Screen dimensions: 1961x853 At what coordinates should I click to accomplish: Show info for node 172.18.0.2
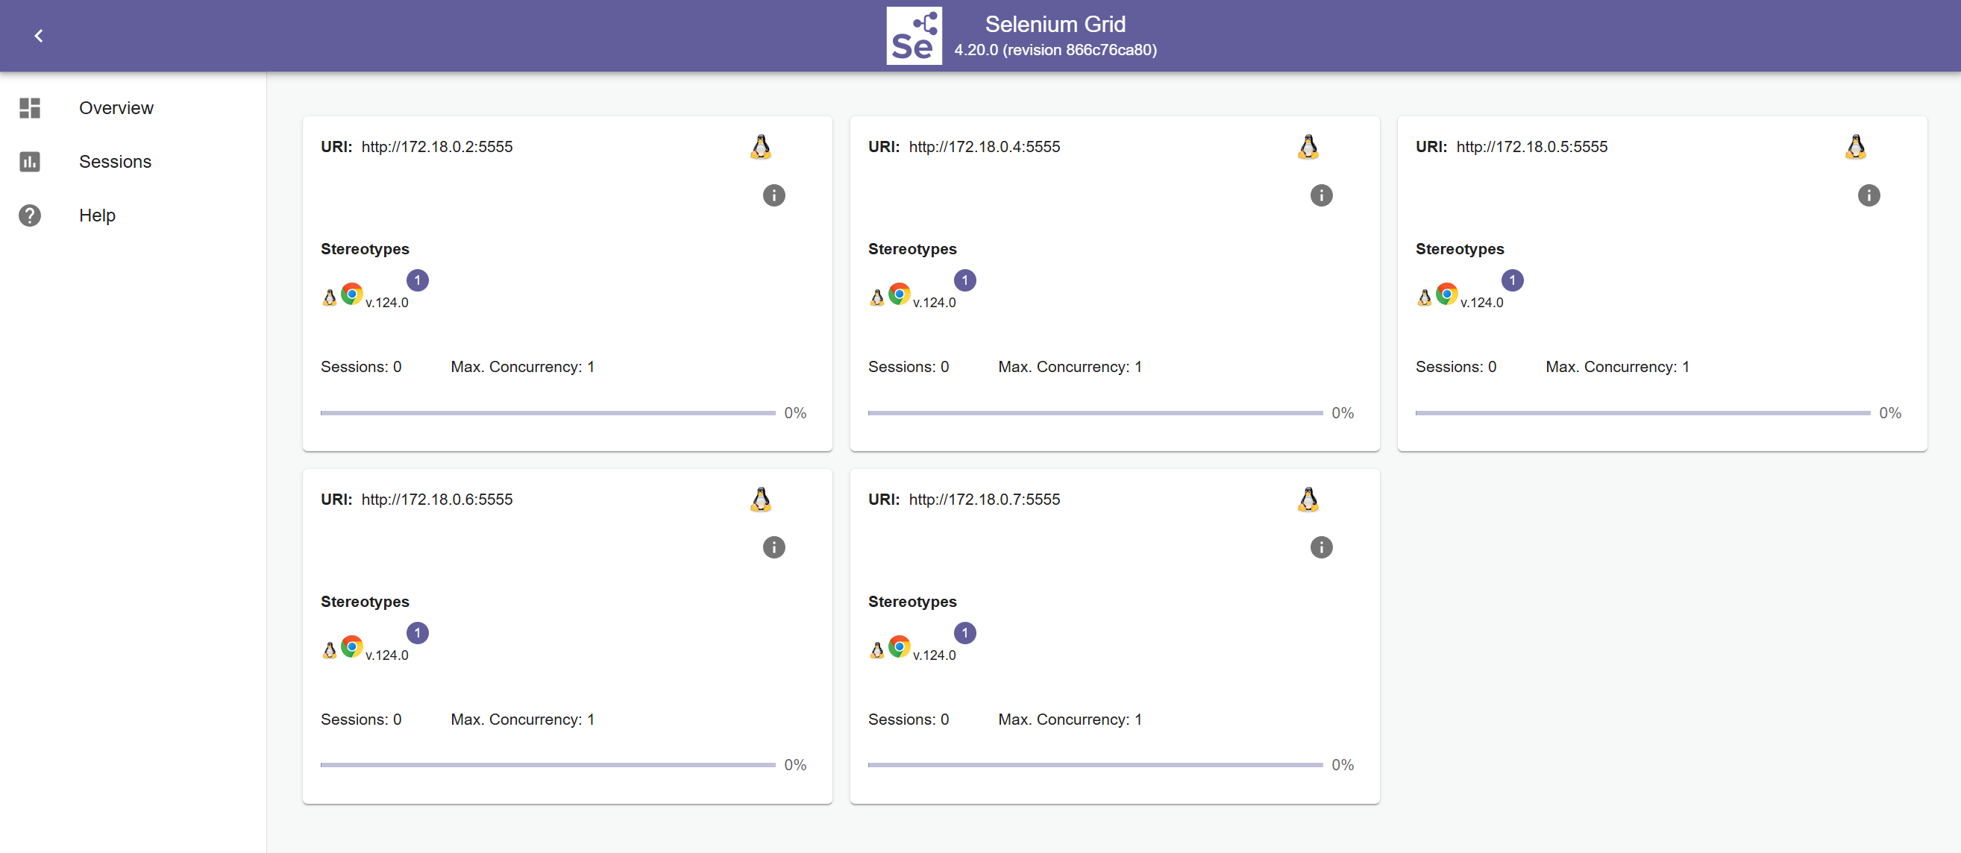pyautogui.click(x=774, y=195)
